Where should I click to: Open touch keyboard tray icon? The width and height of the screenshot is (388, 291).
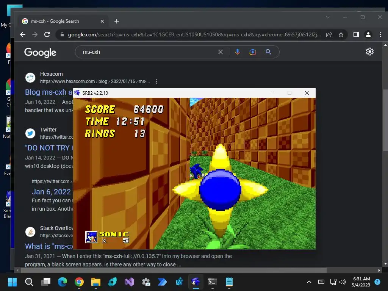(x=321, y=282)
